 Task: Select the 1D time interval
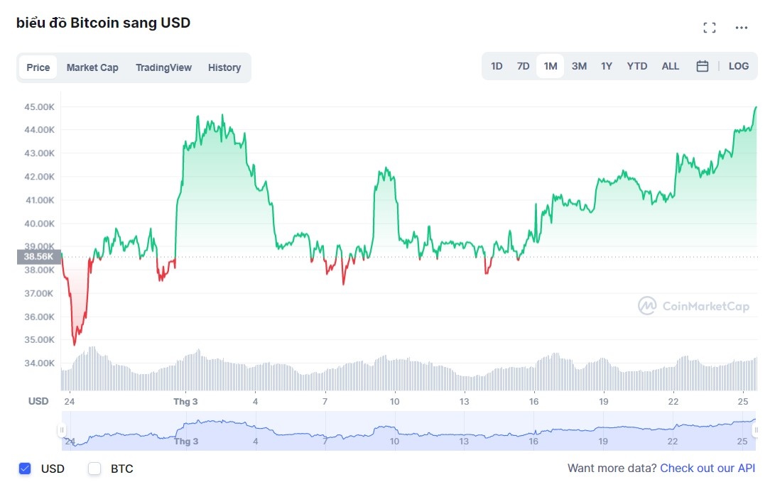[497, 65]
